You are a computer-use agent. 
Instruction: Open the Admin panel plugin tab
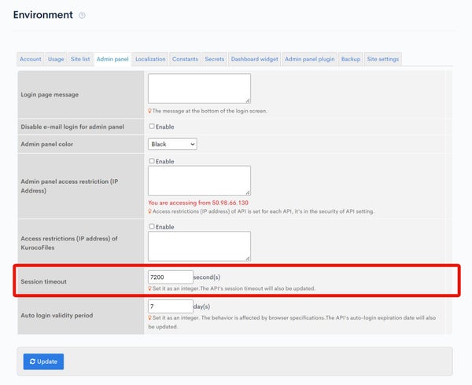pos(309,59)
